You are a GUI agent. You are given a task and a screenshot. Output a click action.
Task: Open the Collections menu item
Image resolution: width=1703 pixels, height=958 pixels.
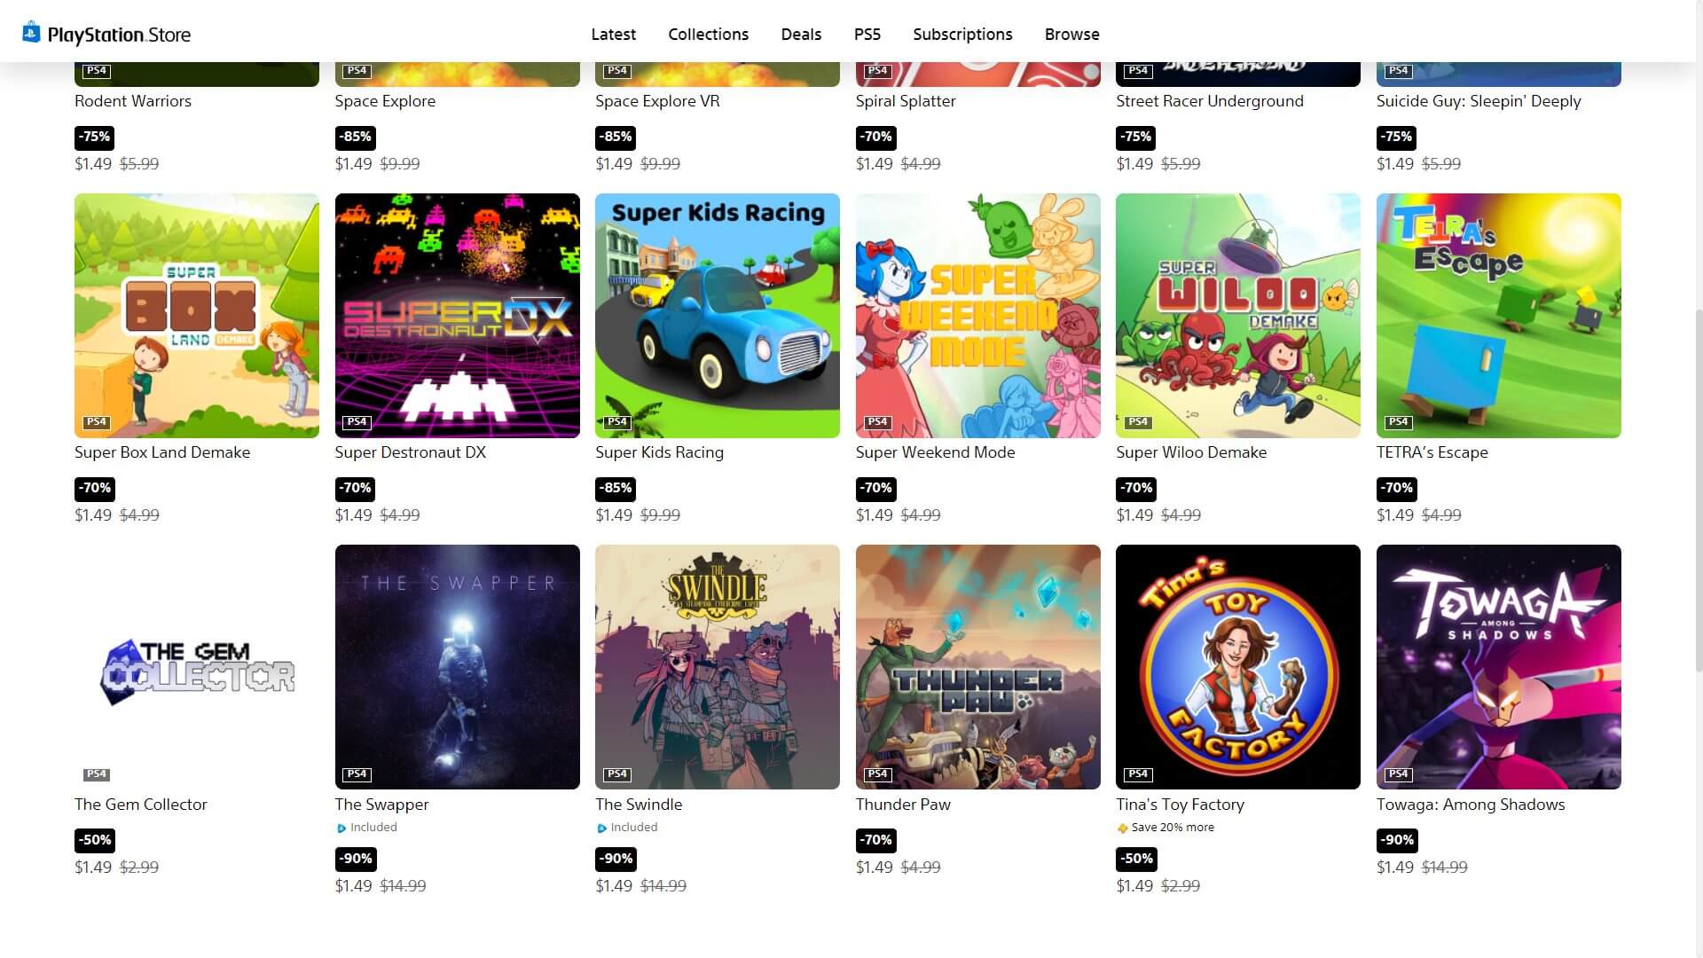708,34
